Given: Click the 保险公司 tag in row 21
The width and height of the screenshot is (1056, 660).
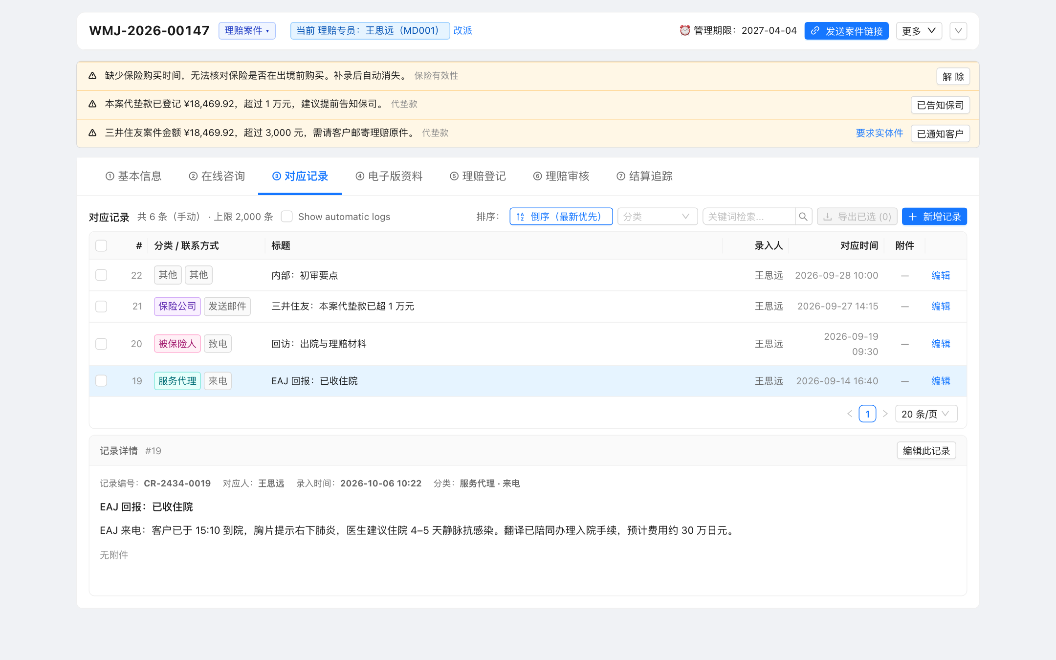Looking at the screenshot, I should click(x=177, y=307).
